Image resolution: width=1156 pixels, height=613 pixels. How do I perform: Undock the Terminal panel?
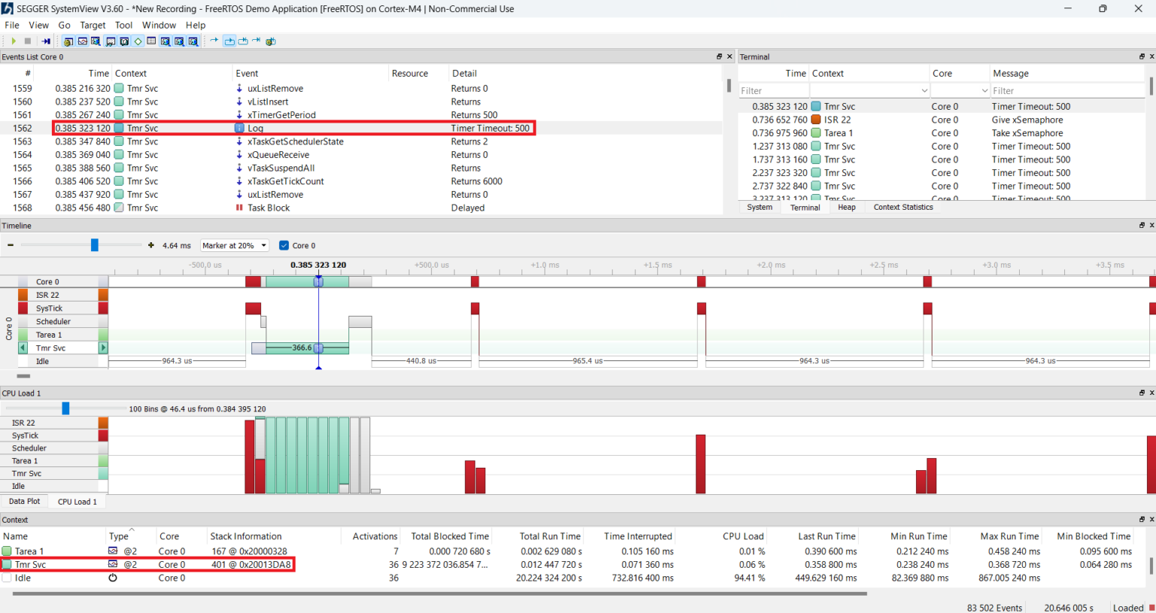[x=1142, y=56]
